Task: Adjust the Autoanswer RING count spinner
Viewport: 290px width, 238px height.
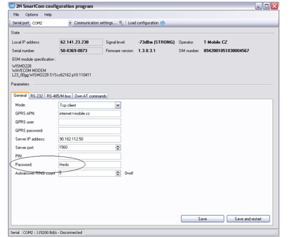Action: pos(118,173)
